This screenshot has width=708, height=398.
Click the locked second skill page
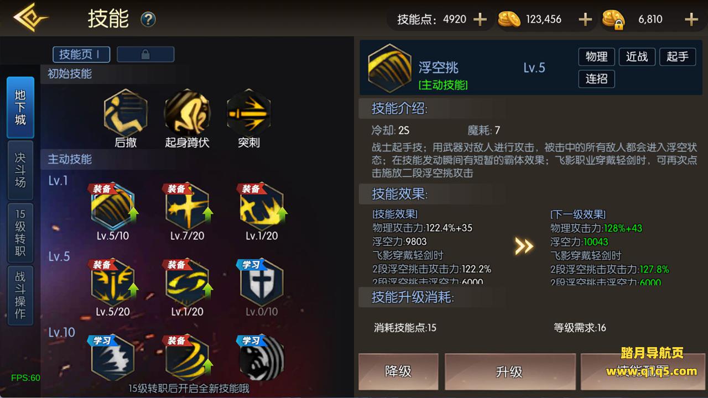[x=145, y=54]
